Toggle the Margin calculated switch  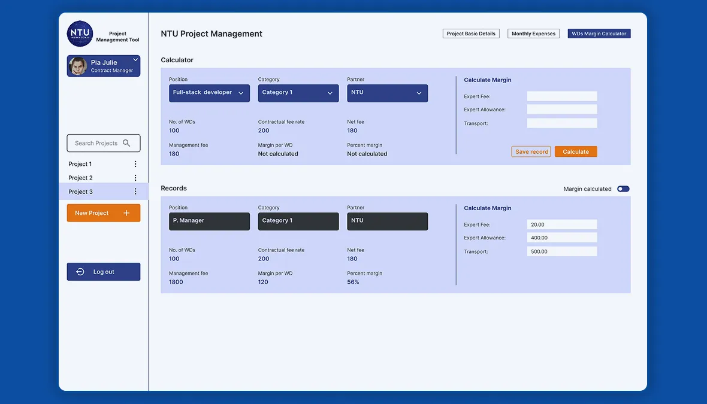[623, 189]
